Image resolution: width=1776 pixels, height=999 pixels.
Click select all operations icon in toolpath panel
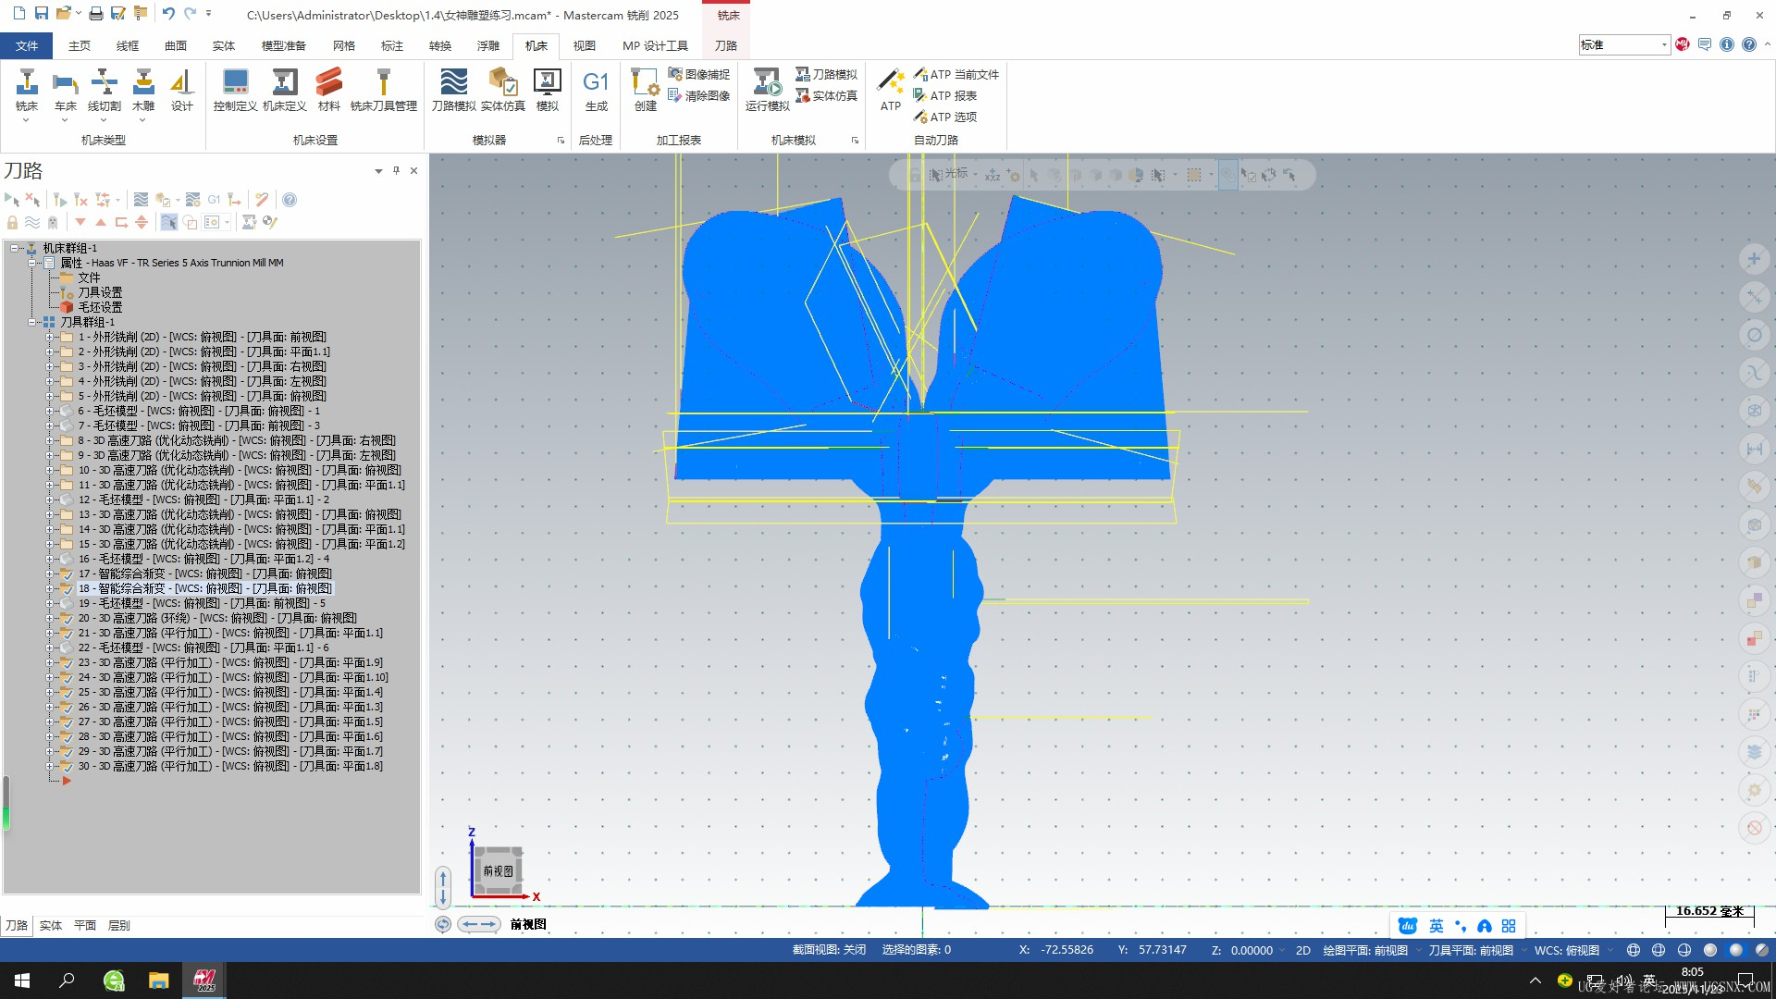coord(12,200)
